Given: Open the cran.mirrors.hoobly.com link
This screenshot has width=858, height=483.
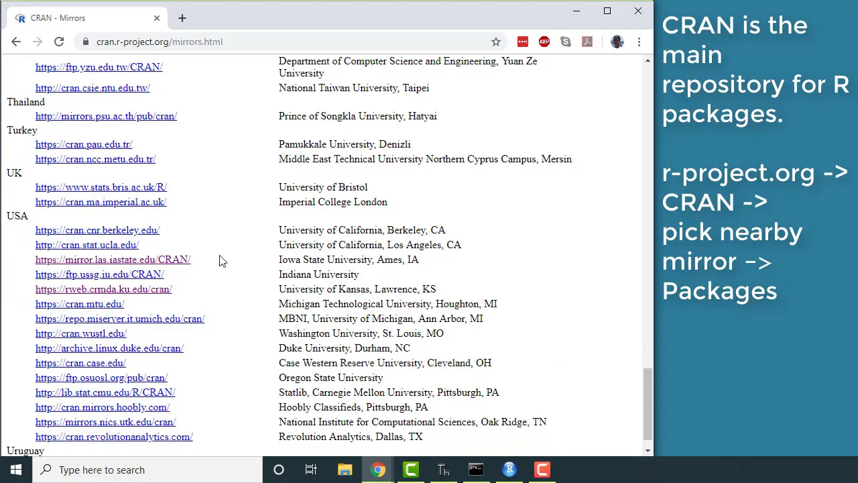Looking at the screenshot, I should [103, 407].
